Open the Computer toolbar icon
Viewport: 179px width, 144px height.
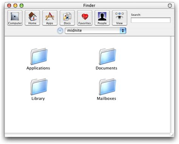[x=15, y=18]
